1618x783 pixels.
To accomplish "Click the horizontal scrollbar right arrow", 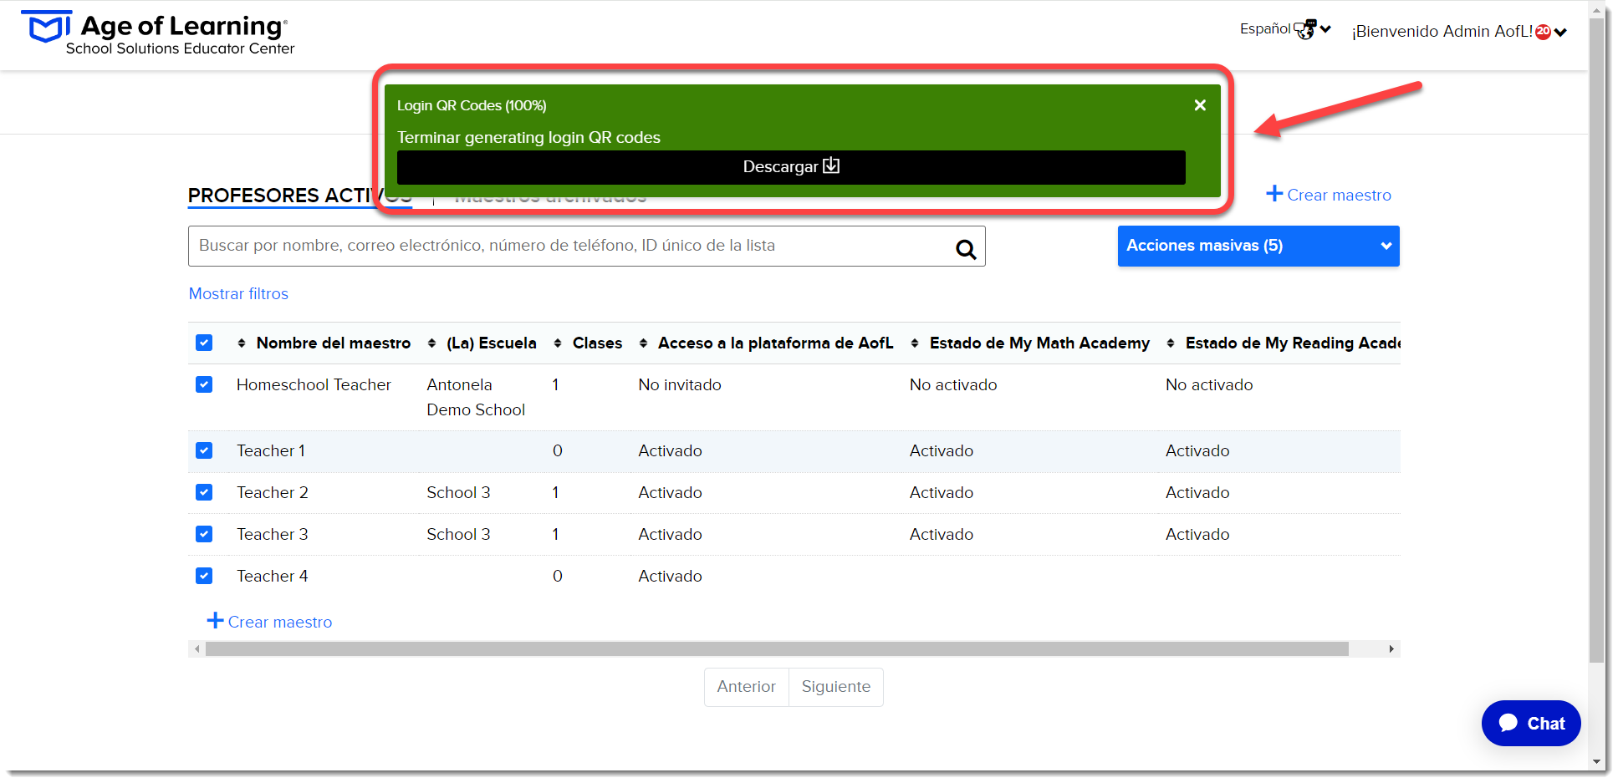I will point(1391,648).
